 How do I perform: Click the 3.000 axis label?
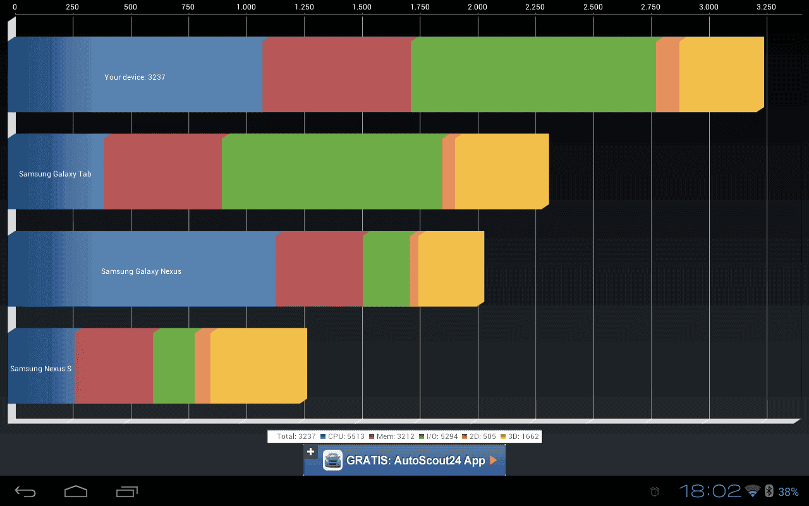tap(709, 7)
